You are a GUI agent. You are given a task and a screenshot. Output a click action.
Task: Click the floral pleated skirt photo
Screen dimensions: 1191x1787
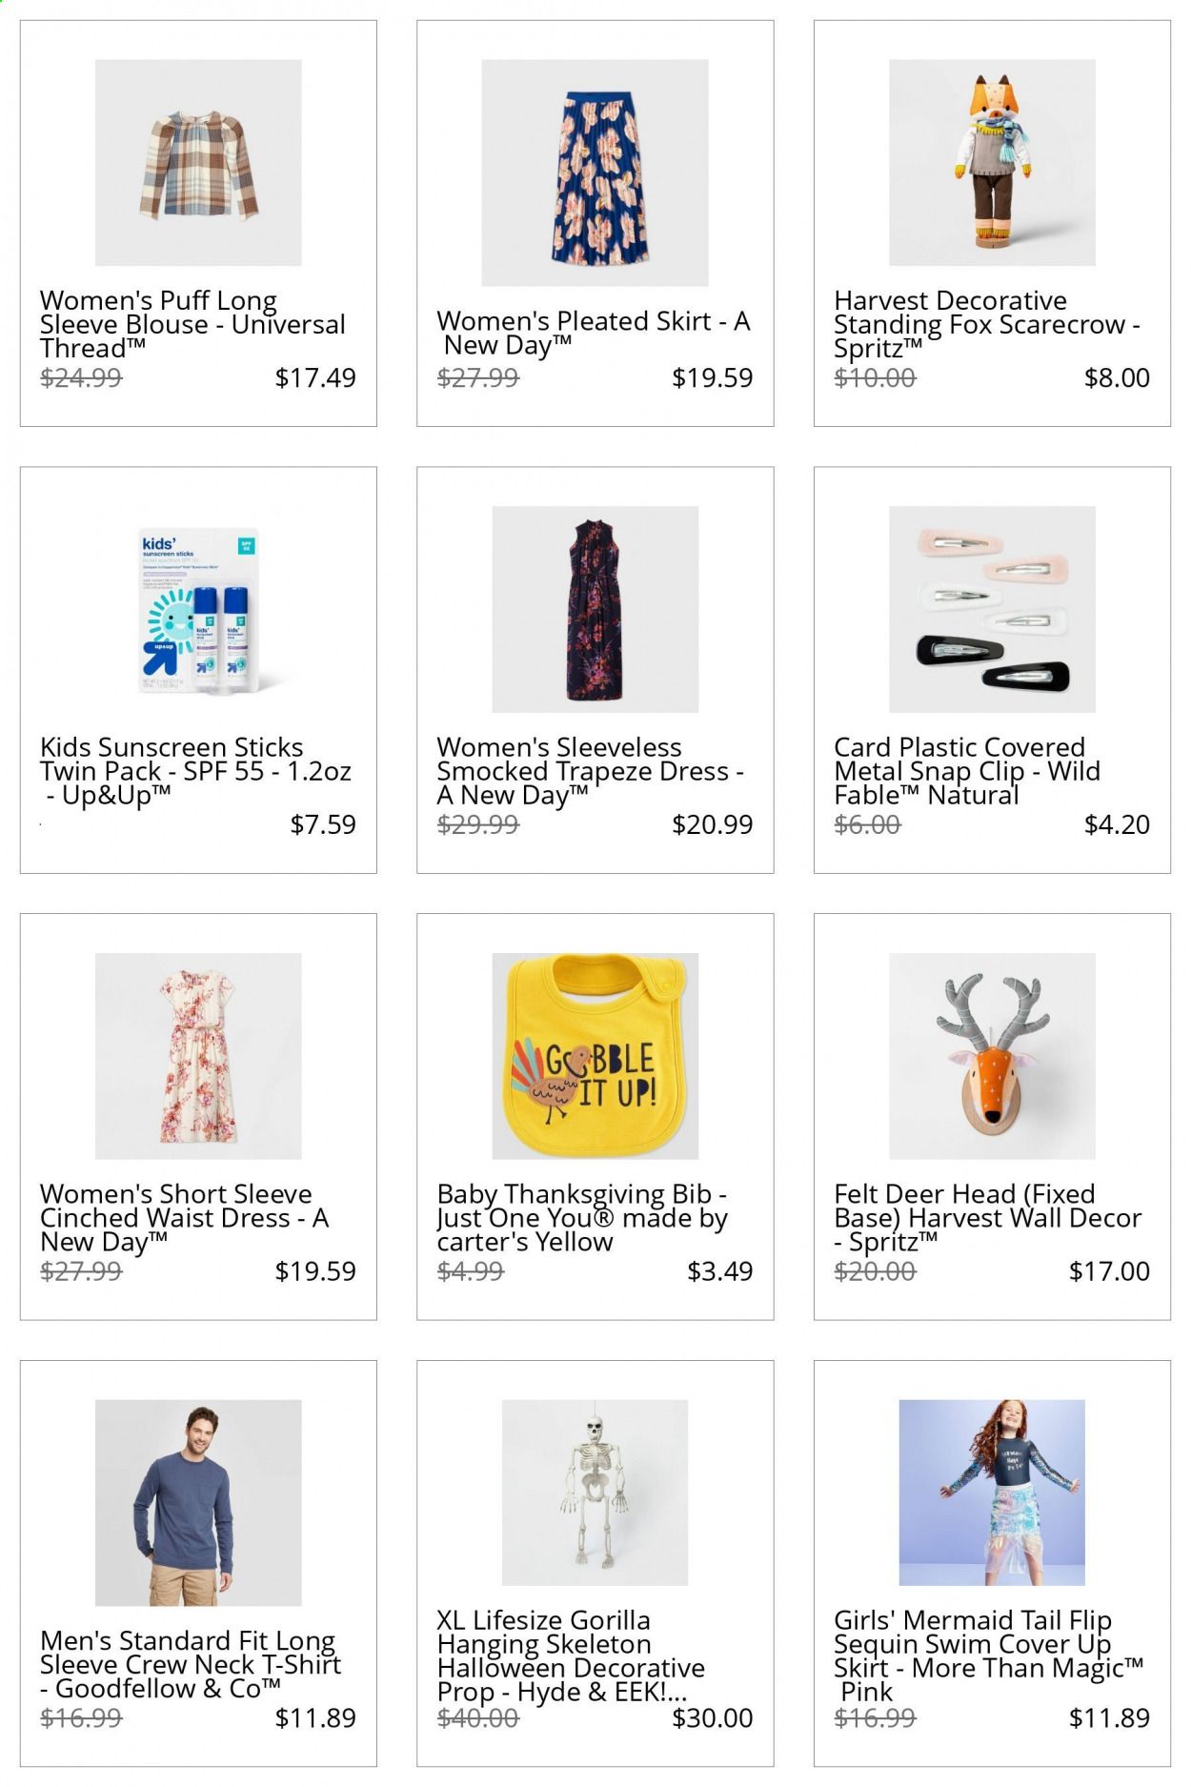pyautogui.click(x=595, y=173)
